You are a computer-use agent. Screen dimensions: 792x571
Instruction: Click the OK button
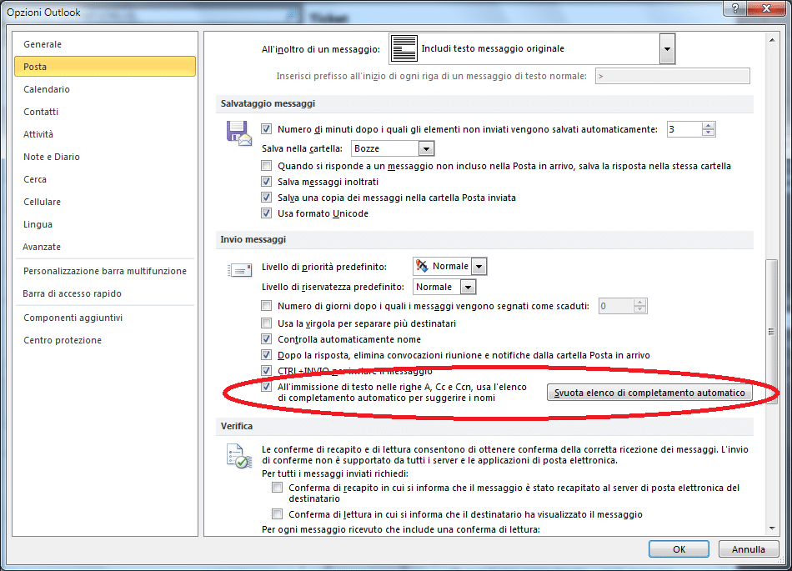point(679,549)
